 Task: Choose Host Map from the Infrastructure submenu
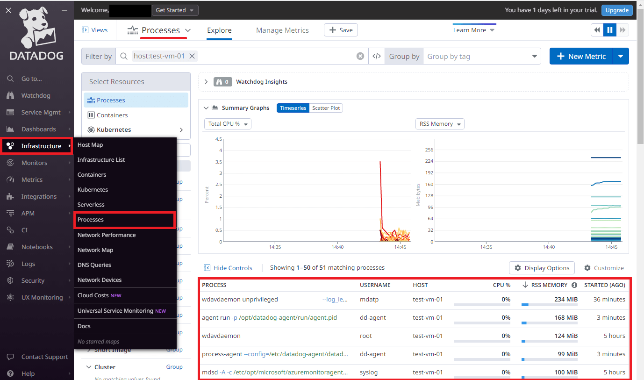pyautogui.click(x=90, y=145)
